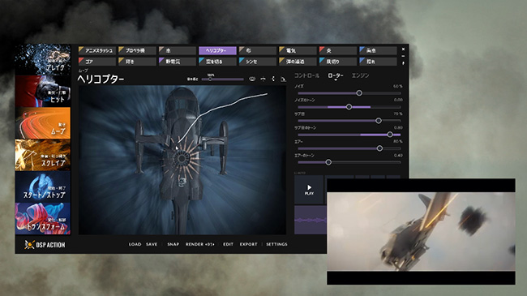Click the curved-arrow icon above the helicopter view
Viewport: 527px width, 296px height.
tap(263, 79)
